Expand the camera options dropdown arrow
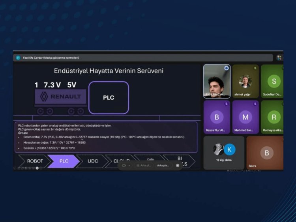This screenshot has width=296, height=222. pyautogui.click(x=129, y=166)
